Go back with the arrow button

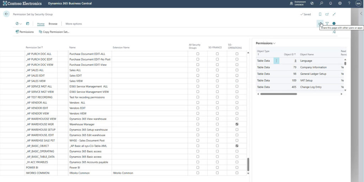point(6,14)
